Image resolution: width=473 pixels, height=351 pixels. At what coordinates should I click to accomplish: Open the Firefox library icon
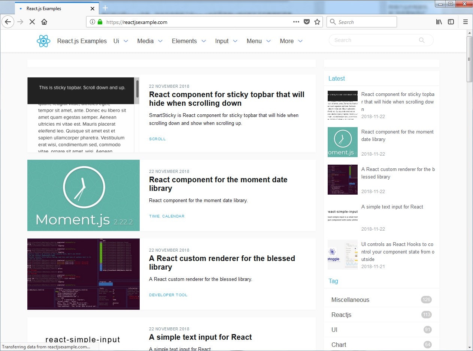point(439,22)
